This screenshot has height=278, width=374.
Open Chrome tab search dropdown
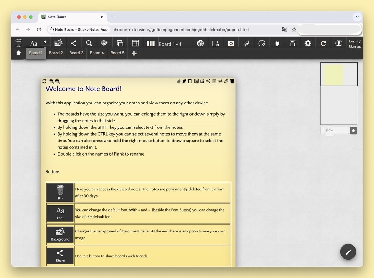[357, 17]
